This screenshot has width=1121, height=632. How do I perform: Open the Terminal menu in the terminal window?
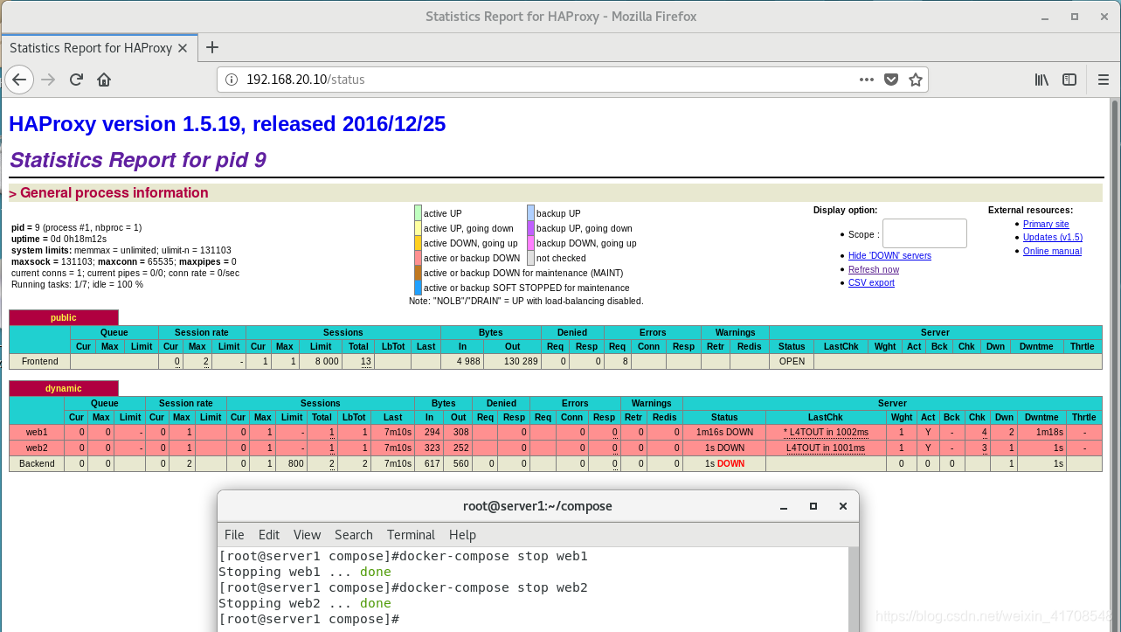pos(411,534)
